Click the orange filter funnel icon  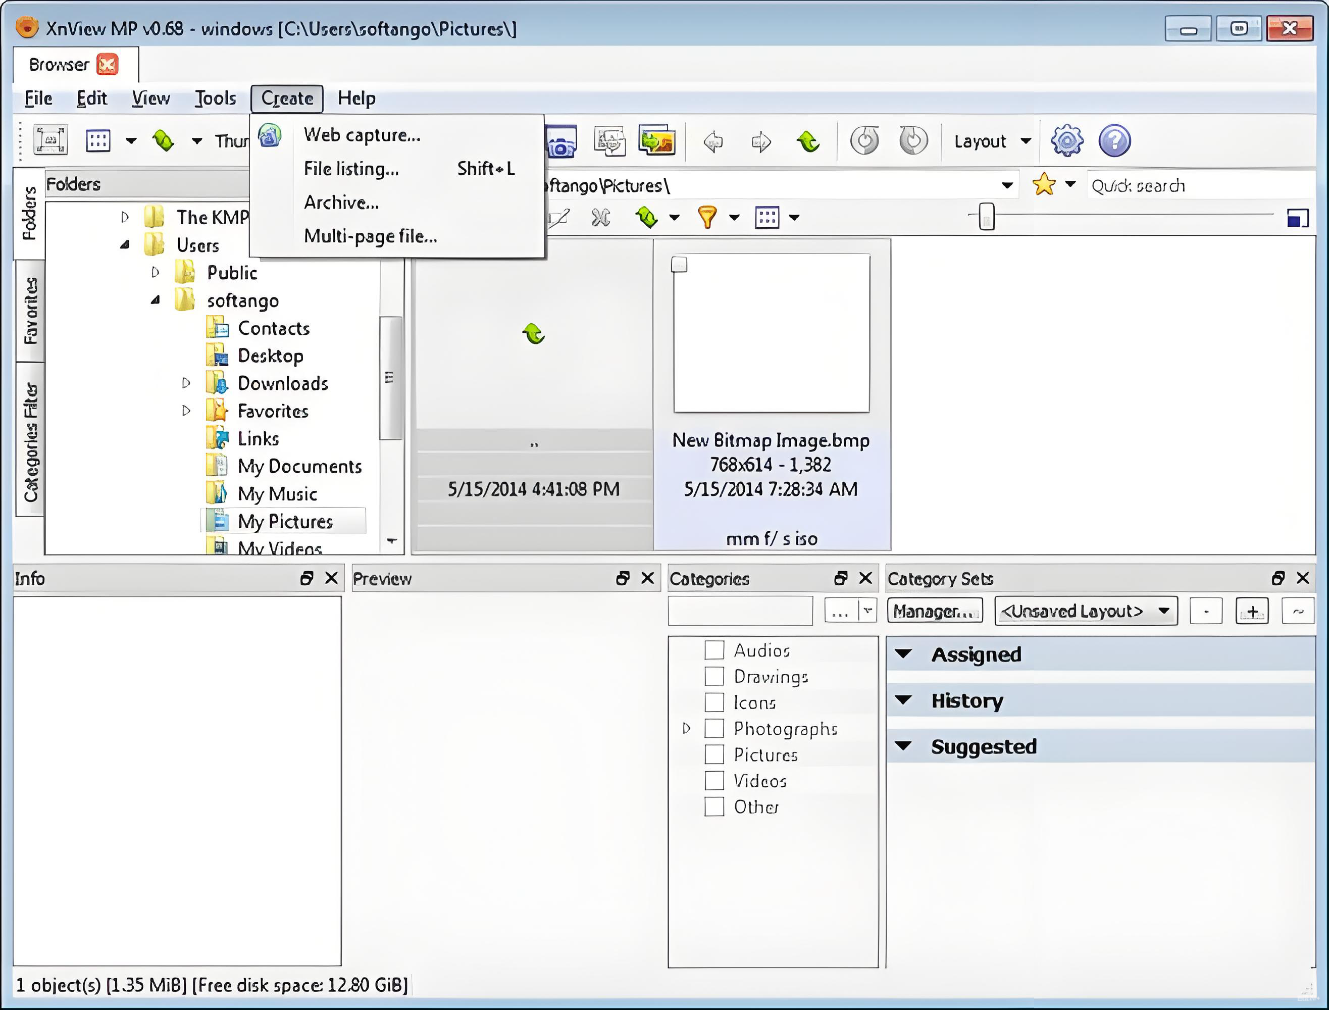pyautogui.click(x=707, y=217)
